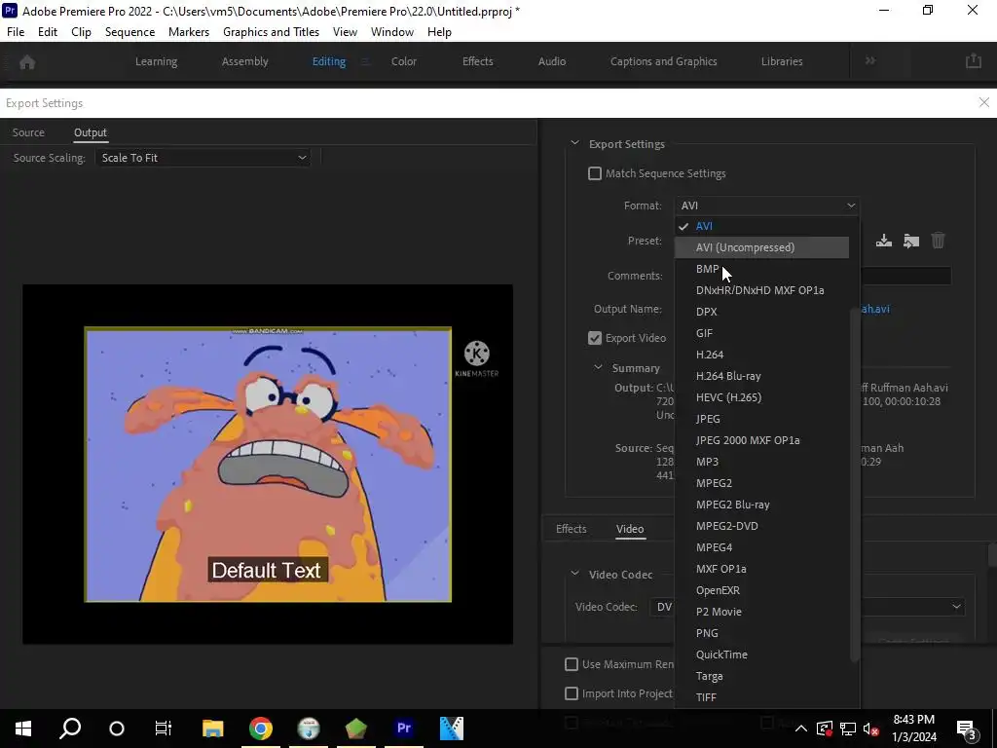
Task: Click the Comments input field
Action: click(x=905, y=276)
